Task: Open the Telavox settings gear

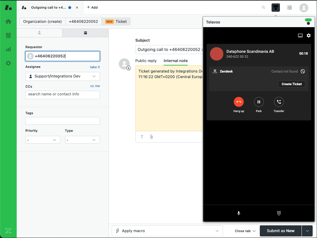Action: tap(309, 35)
